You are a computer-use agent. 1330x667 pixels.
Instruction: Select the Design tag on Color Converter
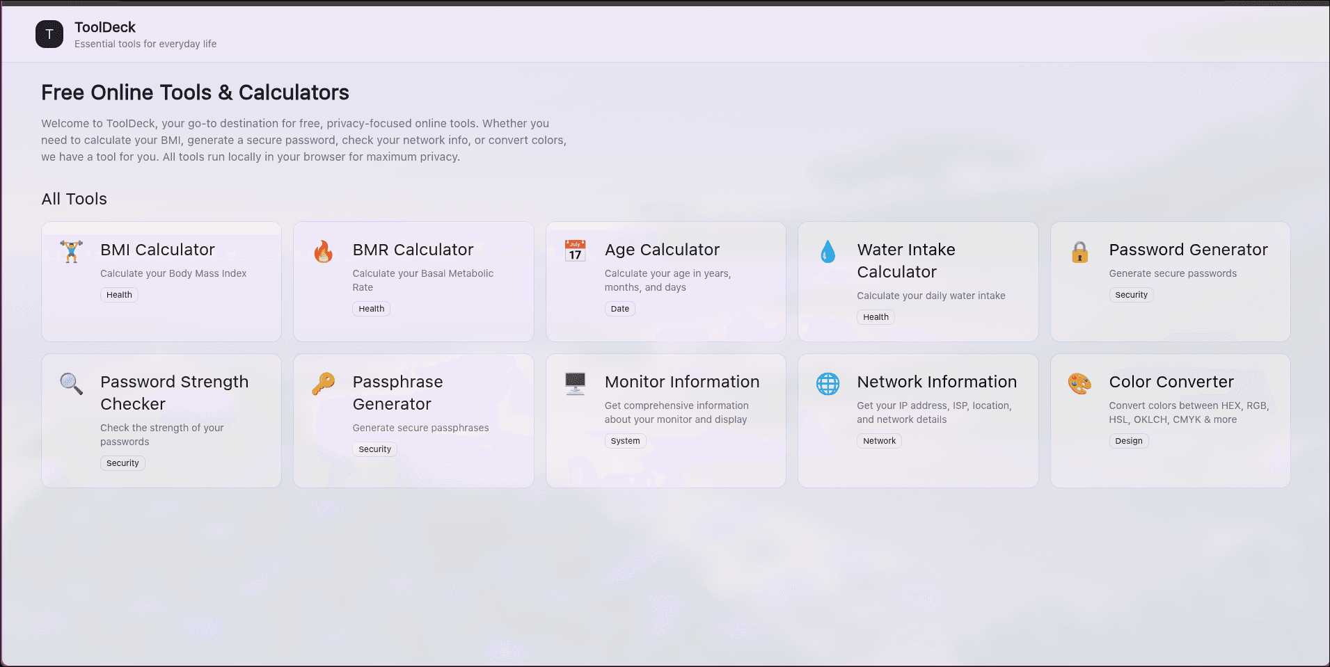[1128, 441]
